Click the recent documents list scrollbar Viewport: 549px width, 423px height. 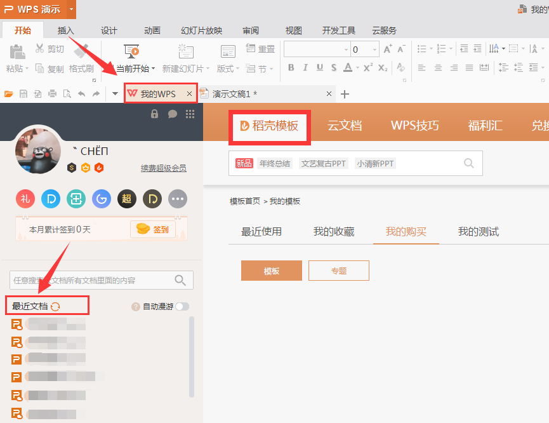pyautogui.click(x=192, y=357)
